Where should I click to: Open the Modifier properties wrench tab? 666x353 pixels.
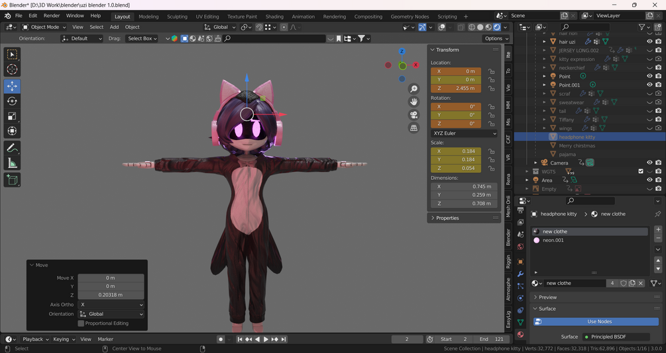(520, 274)
